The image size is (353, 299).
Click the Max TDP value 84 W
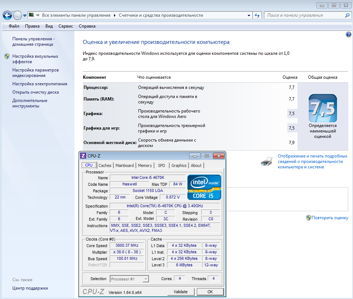click(x=178, y=184)
